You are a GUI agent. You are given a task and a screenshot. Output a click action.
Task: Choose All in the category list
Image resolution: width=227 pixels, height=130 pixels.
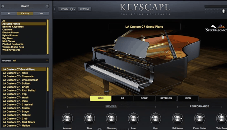pyautogui.click(x=24, y=21)
